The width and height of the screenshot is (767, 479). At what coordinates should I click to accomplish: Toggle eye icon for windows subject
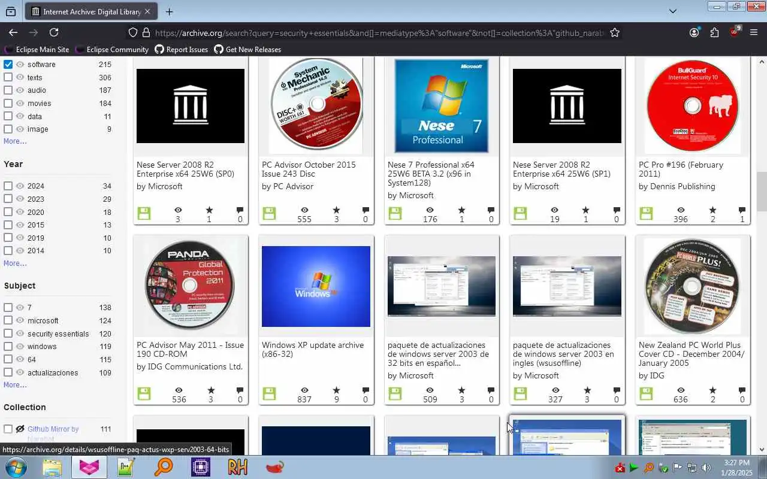[x=20, y=346]
